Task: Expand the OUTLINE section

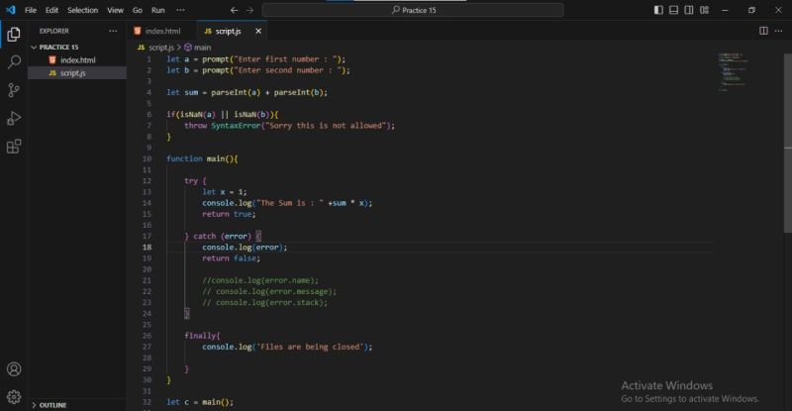Action: coord(52,404)
